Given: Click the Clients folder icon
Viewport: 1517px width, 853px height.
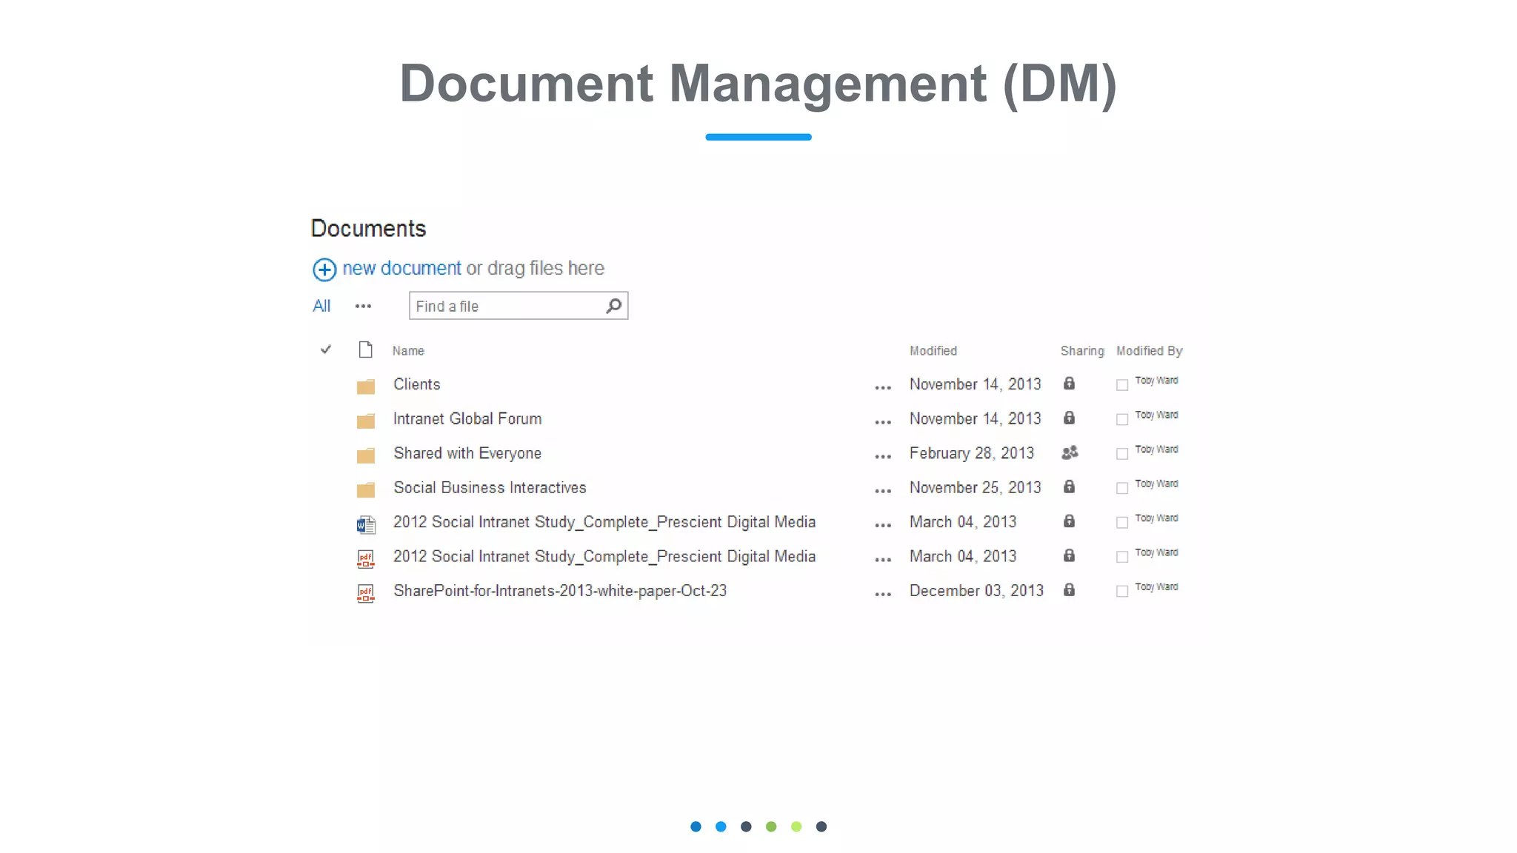Looking at the screenshot, I should tap(365, 386).
